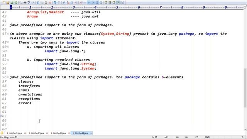Collapse the fold marker on line 56
Image resolution: width=247 pixels, height=139 pixels.
coord(8,77)
